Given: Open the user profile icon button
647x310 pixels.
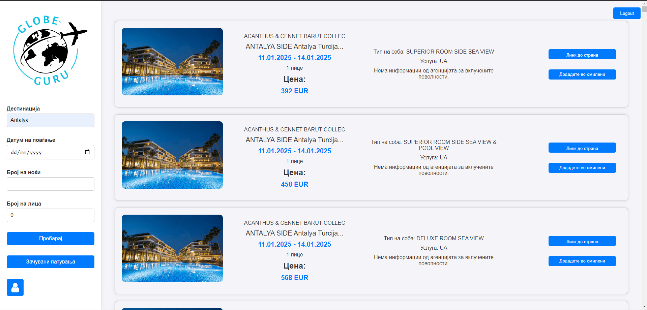Looking at the screenshot, I should click(x=15, y=287).
